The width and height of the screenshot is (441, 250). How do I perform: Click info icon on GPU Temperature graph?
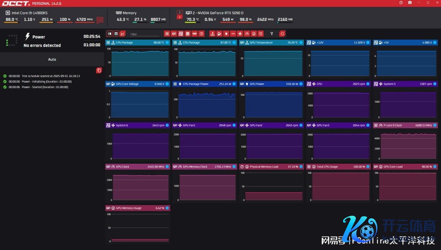coord(301,42)
